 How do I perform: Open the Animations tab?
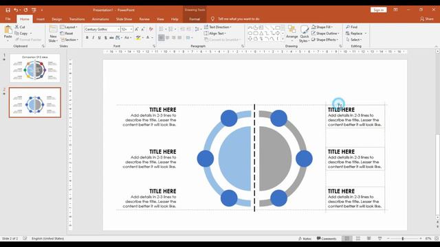[x=100, y=19]
